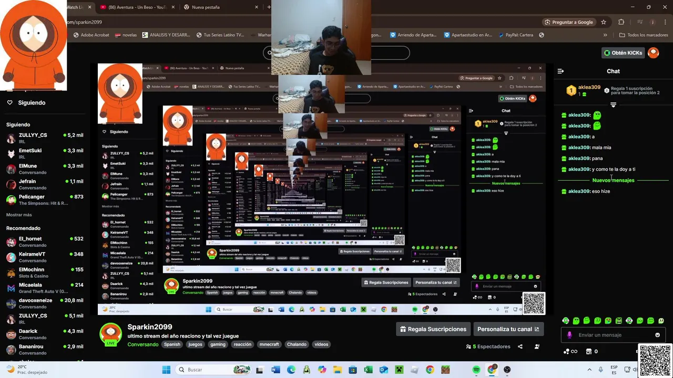
Task: Open OBS Studio from taskbar
Action: pos(507,370)
